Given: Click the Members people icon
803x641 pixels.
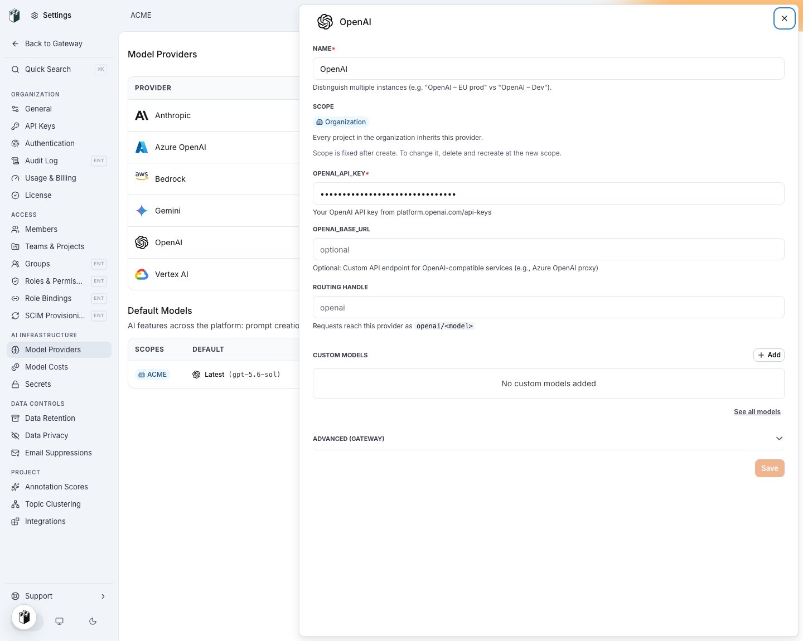Looking at the screenshot, I should point(16,229).
